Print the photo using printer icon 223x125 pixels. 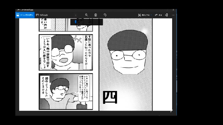[167, 15]
